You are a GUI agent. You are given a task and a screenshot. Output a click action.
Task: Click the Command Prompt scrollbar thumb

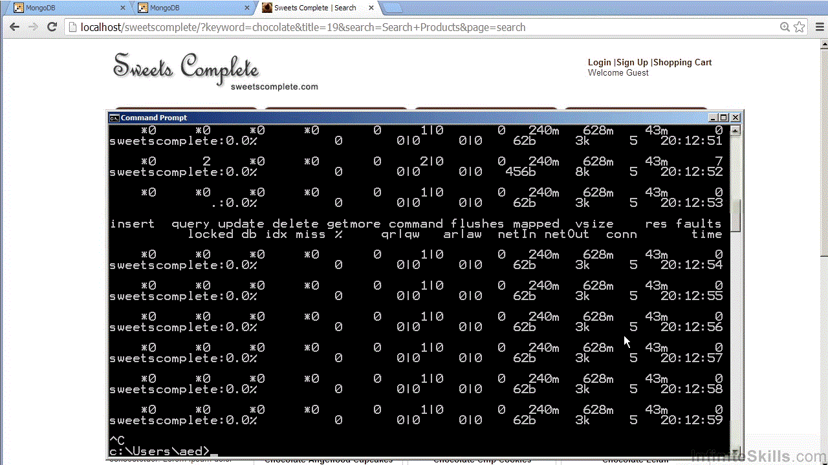(x=735, y=215)
